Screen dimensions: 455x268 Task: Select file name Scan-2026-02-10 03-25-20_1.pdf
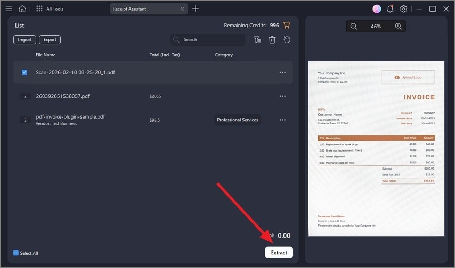(76, 72)
